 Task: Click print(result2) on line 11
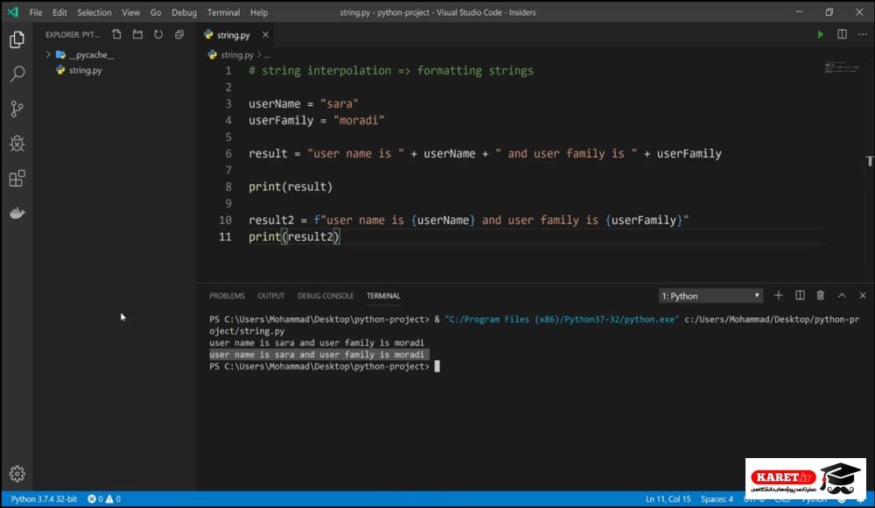(294, 237)
